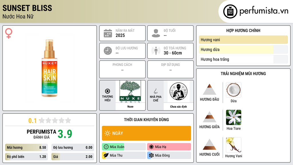Image resolution: width=293 pixels, height=165 pixels.
Task: Click the perfumista.vn bottle logo icon
Action: [230, 11]
